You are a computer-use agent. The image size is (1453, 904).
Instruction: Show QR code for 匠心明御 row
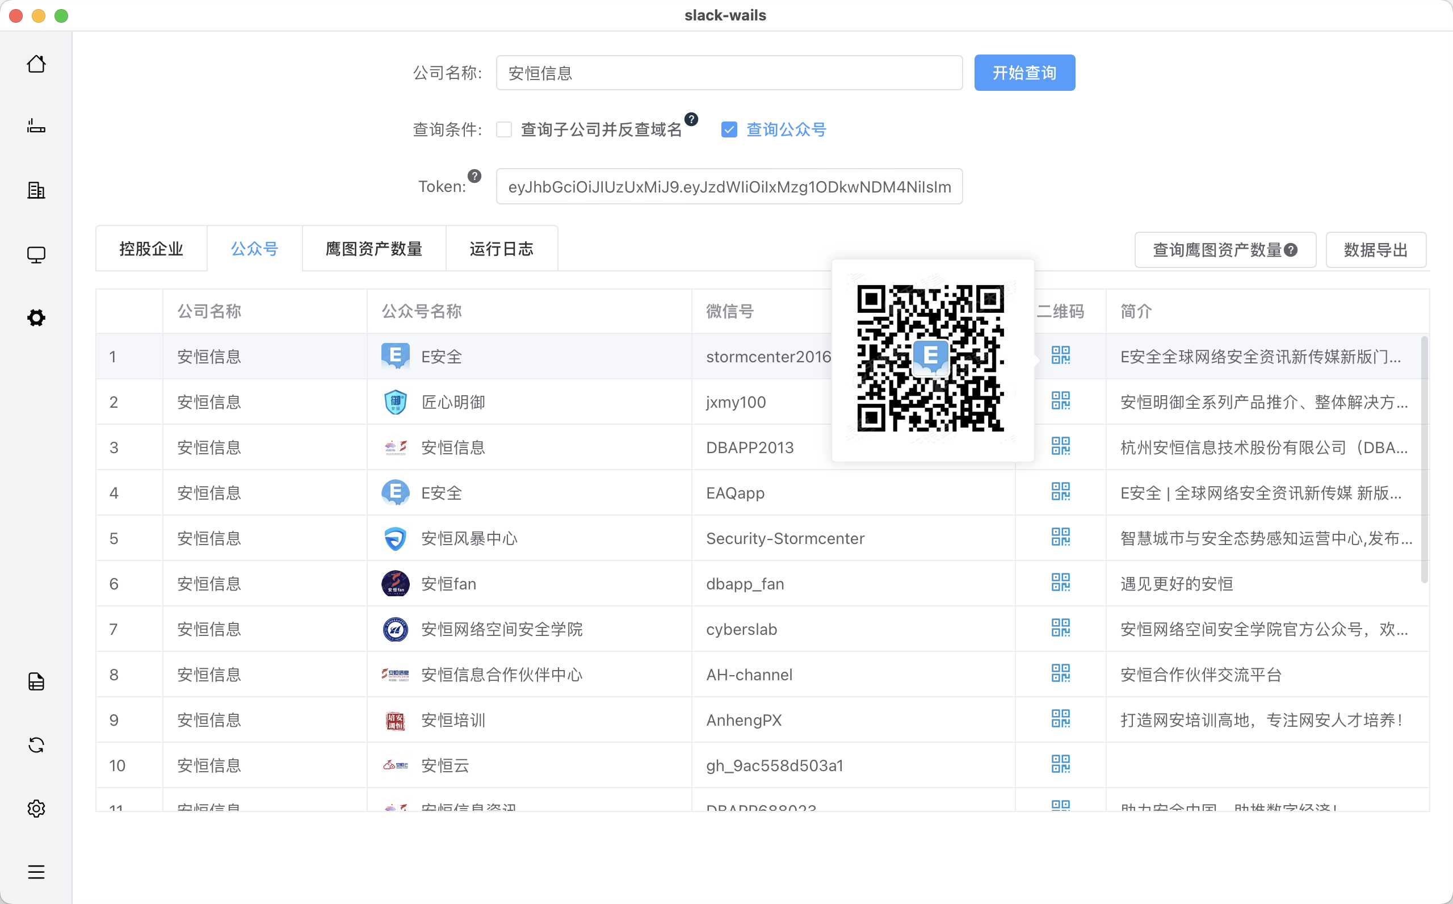click(1060, 401)
